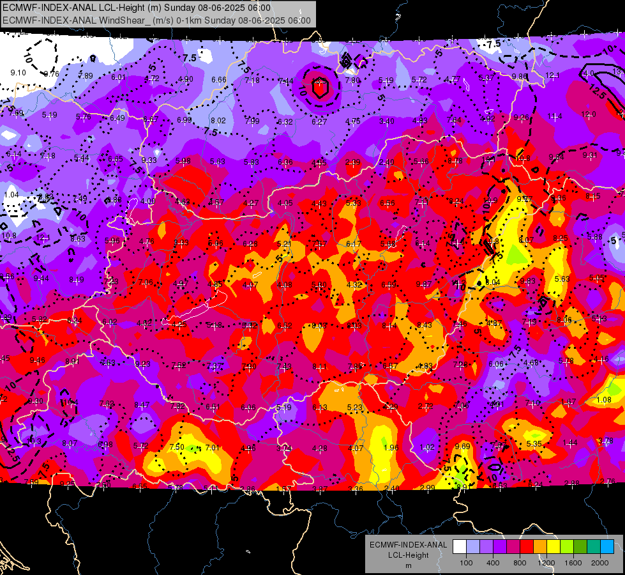This screenshot has width=625, height=575.
Task: Click the wind shear value 4.00
Action: (148, 201)
